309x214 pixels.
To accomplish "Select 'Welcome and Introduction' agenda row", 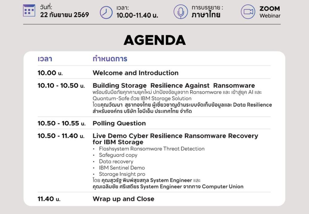I will (x=136, y=73).
